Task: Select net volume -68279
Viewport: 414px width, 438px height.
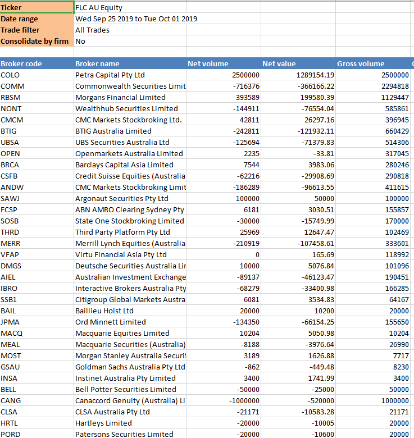Action: coord(224,288)
